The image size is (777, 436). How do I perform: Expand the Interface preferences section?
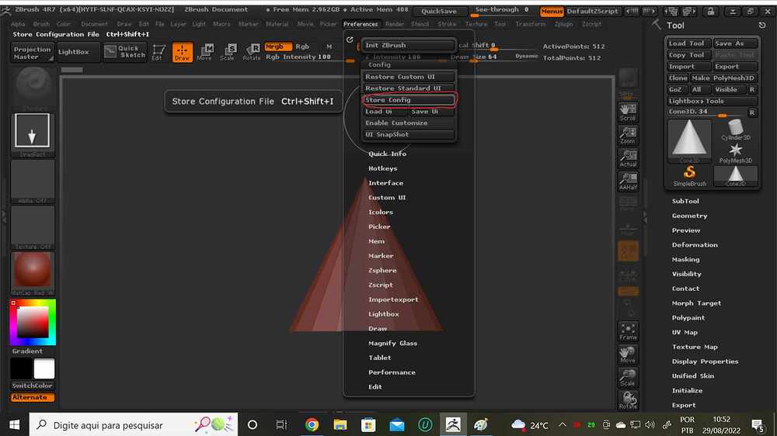pyautogui.click(x=385, y=183)
